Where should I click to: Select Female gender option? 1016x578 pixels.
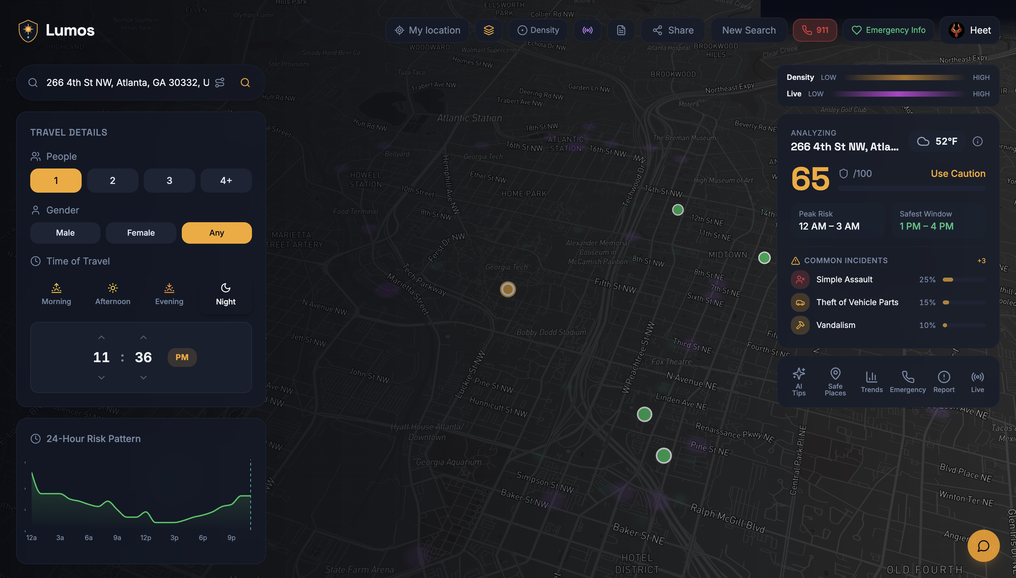coord(141,233)
